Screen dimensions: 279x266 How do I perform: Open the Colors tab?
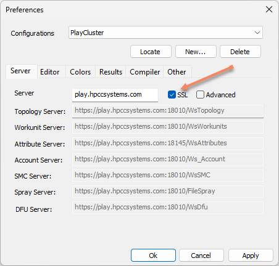(x=80, y=72)
